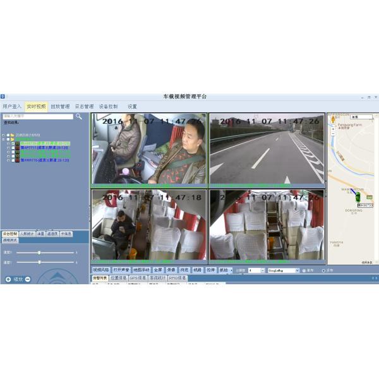This screenshot has width=379, height=379.
Task: Click the zoom-in plus icon beside 缩放
Action: 8,279
